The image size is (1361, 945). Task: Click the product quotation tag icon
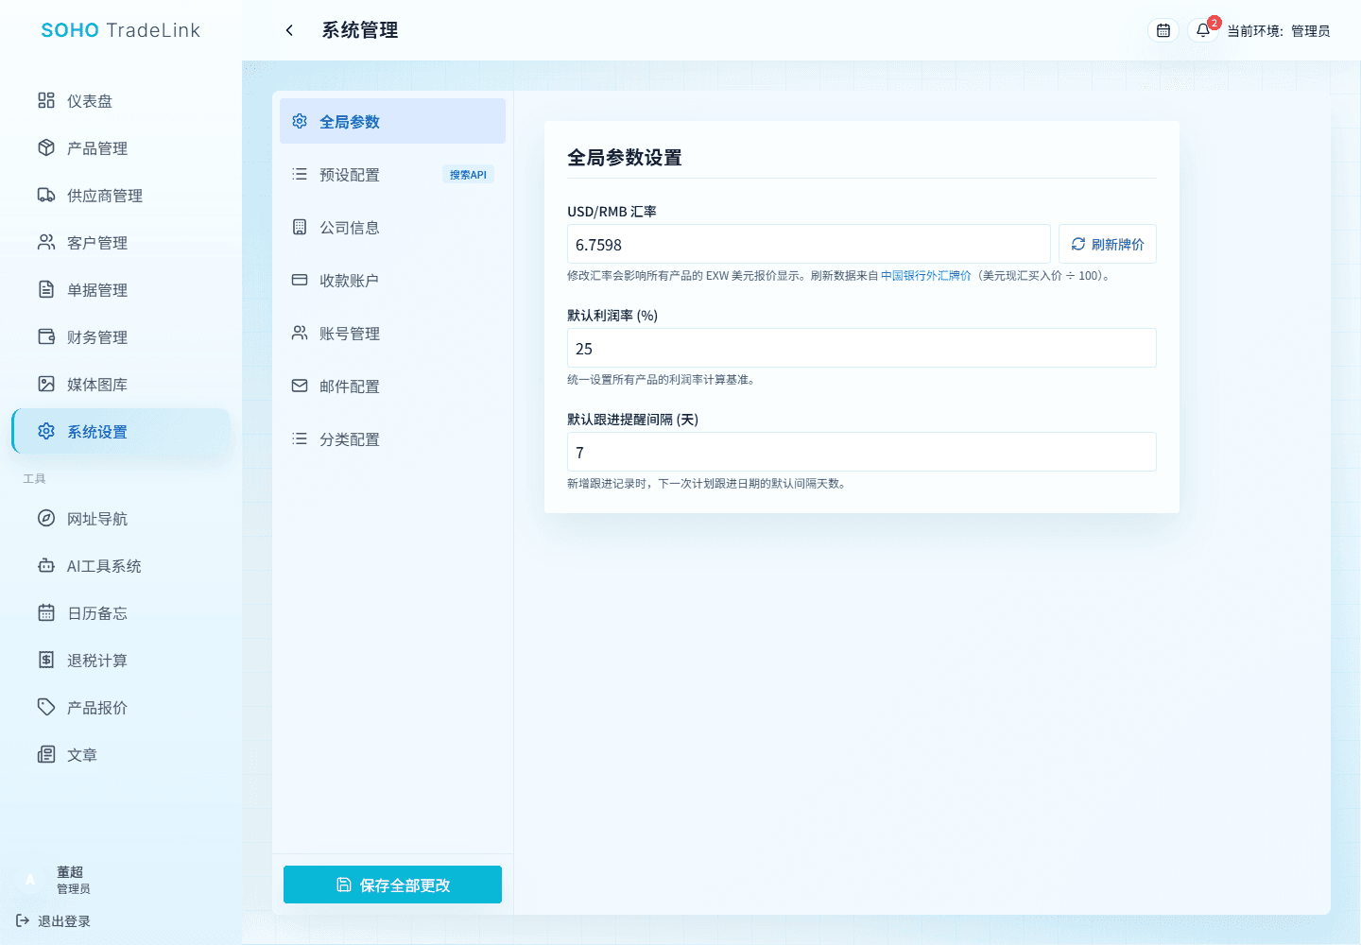(46, 707)
